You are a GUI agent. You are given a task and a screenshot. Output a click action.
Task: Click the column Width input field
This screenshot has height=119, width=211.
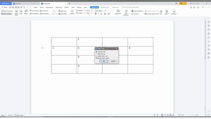coord(88,13)
